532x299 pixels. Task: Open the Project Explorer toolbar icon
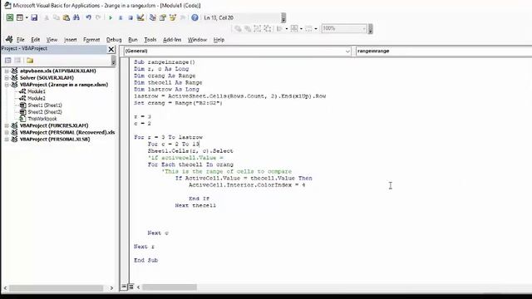click(x=153, y=17)
